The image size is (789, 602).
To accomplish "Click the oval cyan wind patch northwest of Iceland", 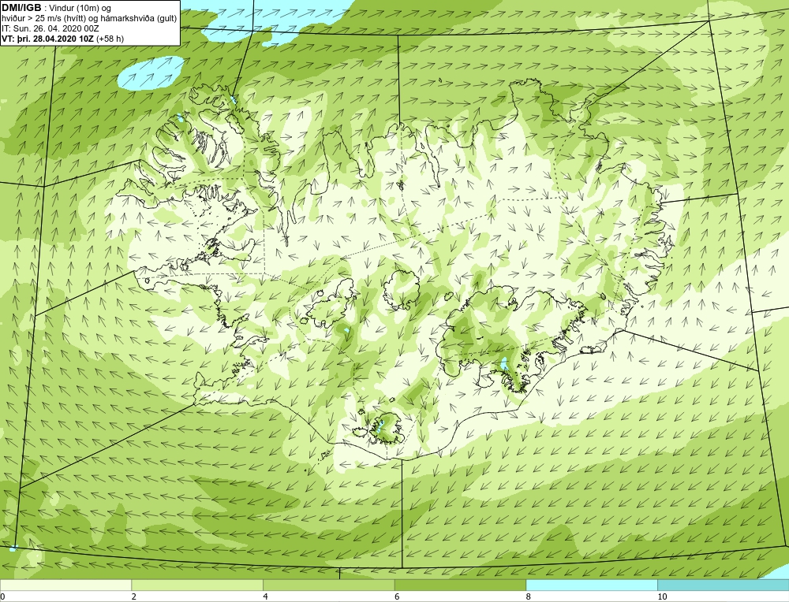I will click(x=151, y=72).
